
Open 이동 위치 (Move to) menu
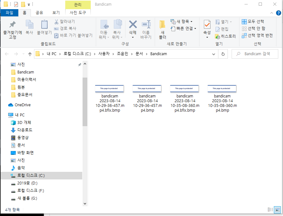click(x=104, y=30)
